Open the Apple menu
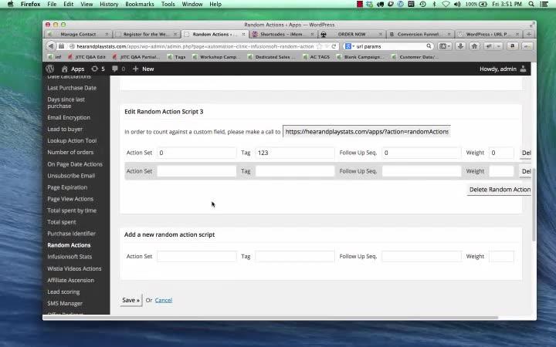This screenshot has height=347, width=556. click(11, 5)
